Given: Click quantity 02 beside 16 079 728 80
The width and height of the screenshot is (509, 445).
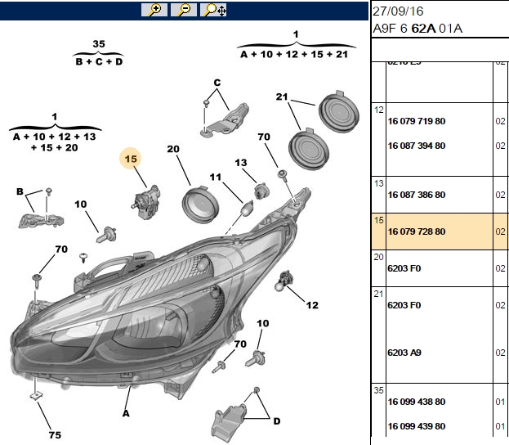Looking at the screenshot, I should pyautogui.click(x=500, y=231).
